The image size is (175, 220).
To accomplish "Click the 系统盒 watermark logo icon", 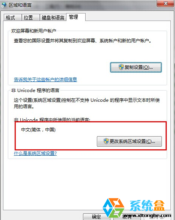I will (x=113, y=208).
